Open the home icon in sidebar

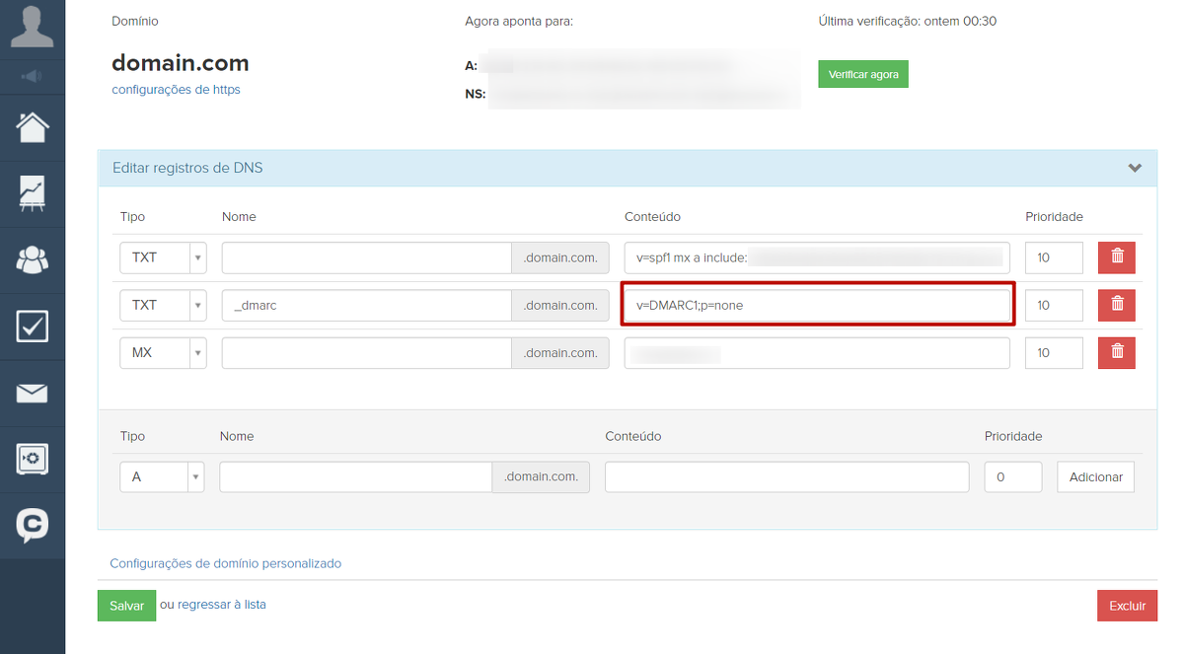[x=33, y=127]
